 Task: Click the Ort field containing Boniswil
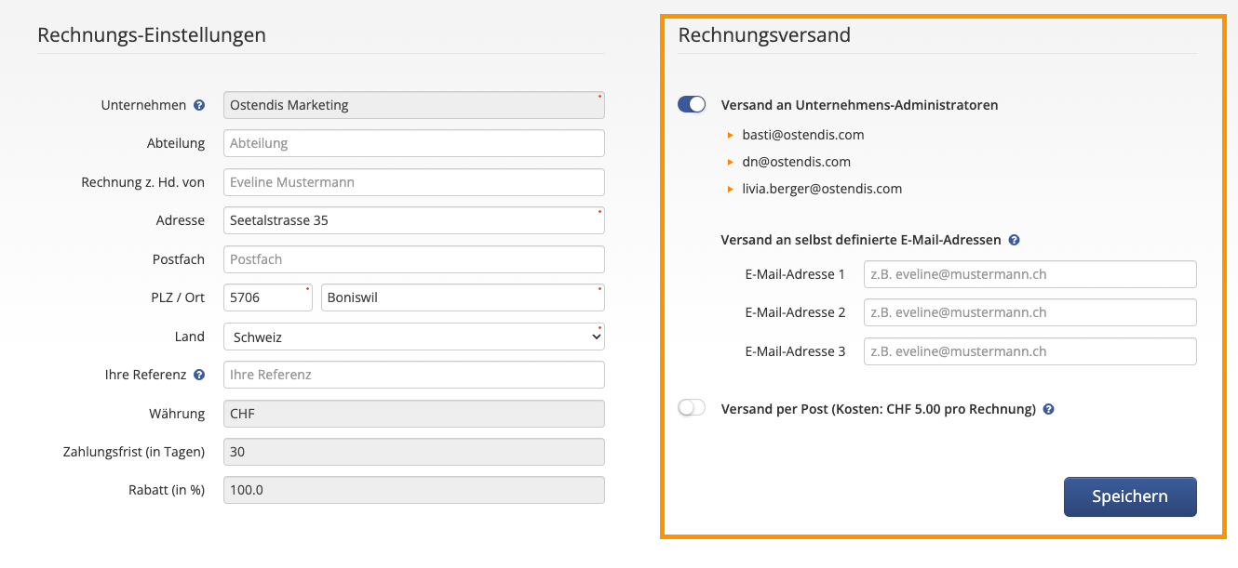tap(463, 297)
